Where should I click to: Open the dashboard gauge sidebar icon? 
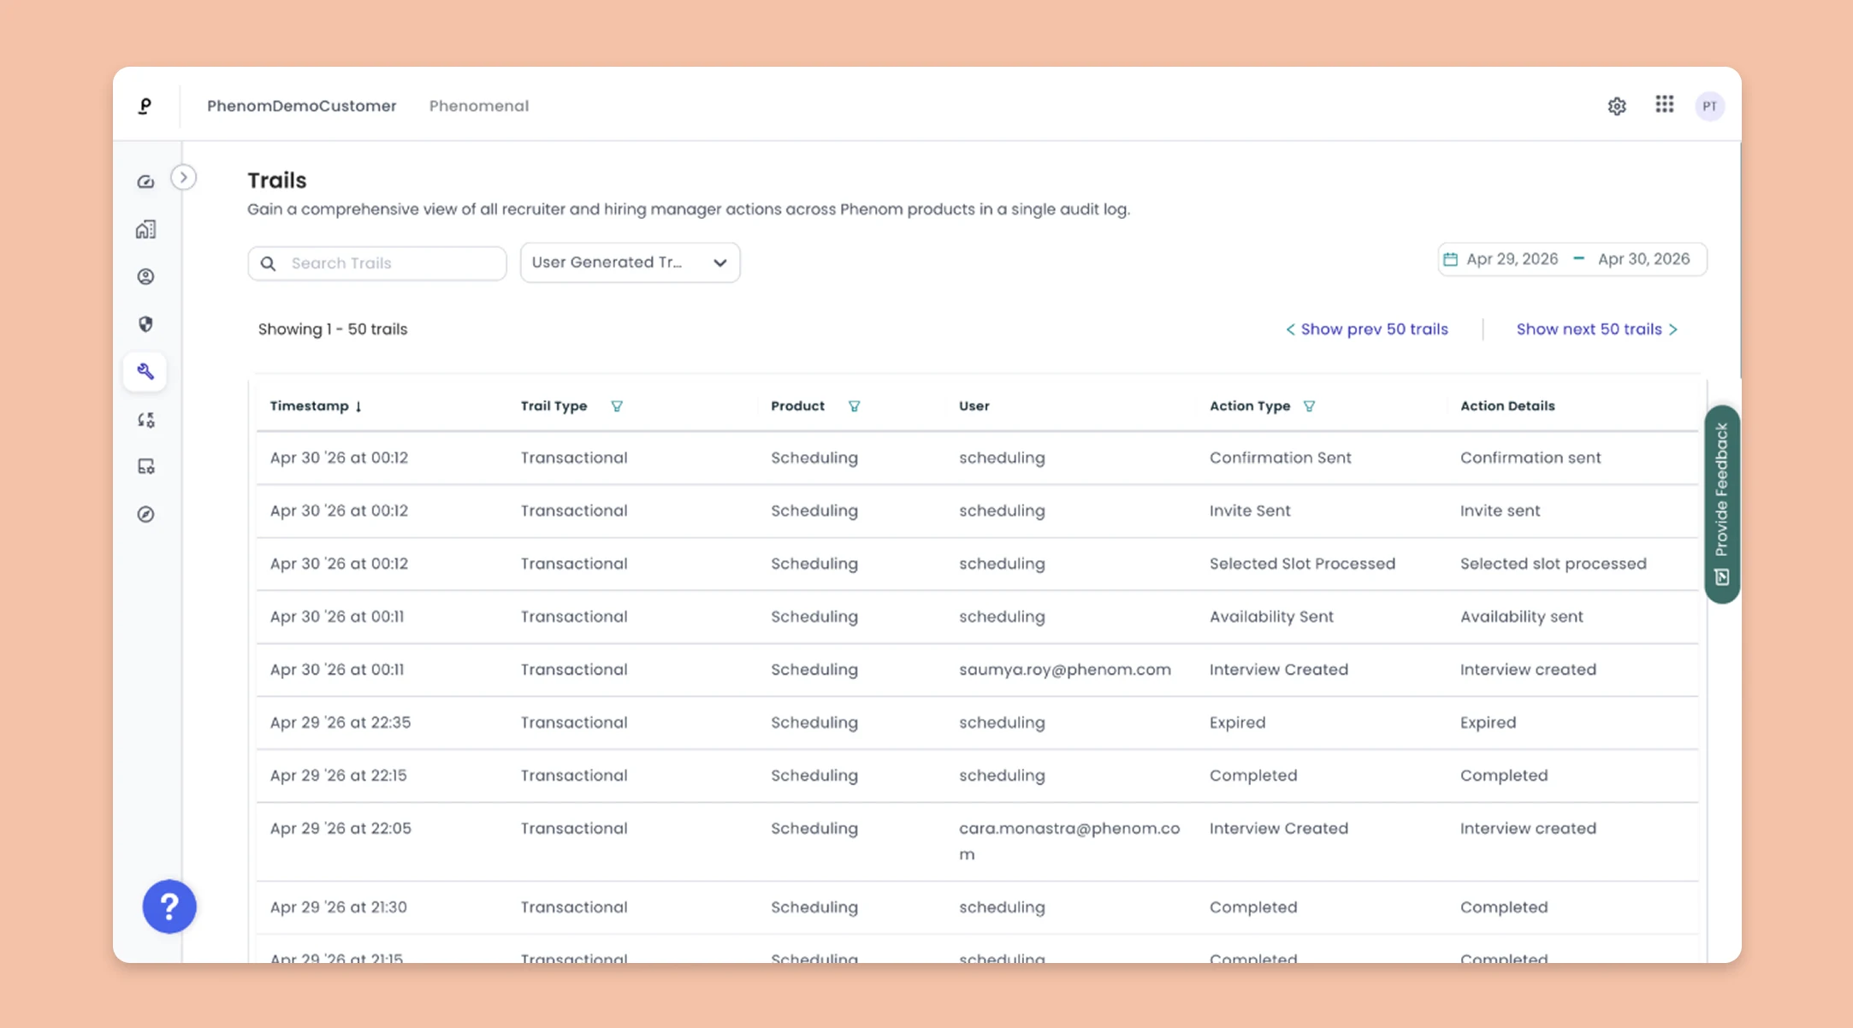pyautogui.click(x=145, y=181)
